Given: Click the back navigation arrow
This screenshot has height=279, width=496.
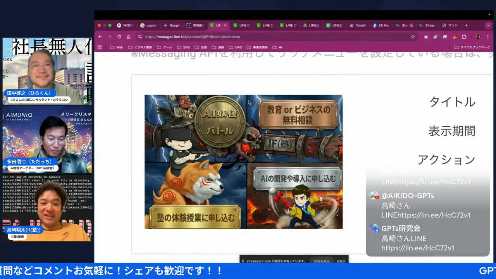Looking at the screenshot, I should [100, 36].
